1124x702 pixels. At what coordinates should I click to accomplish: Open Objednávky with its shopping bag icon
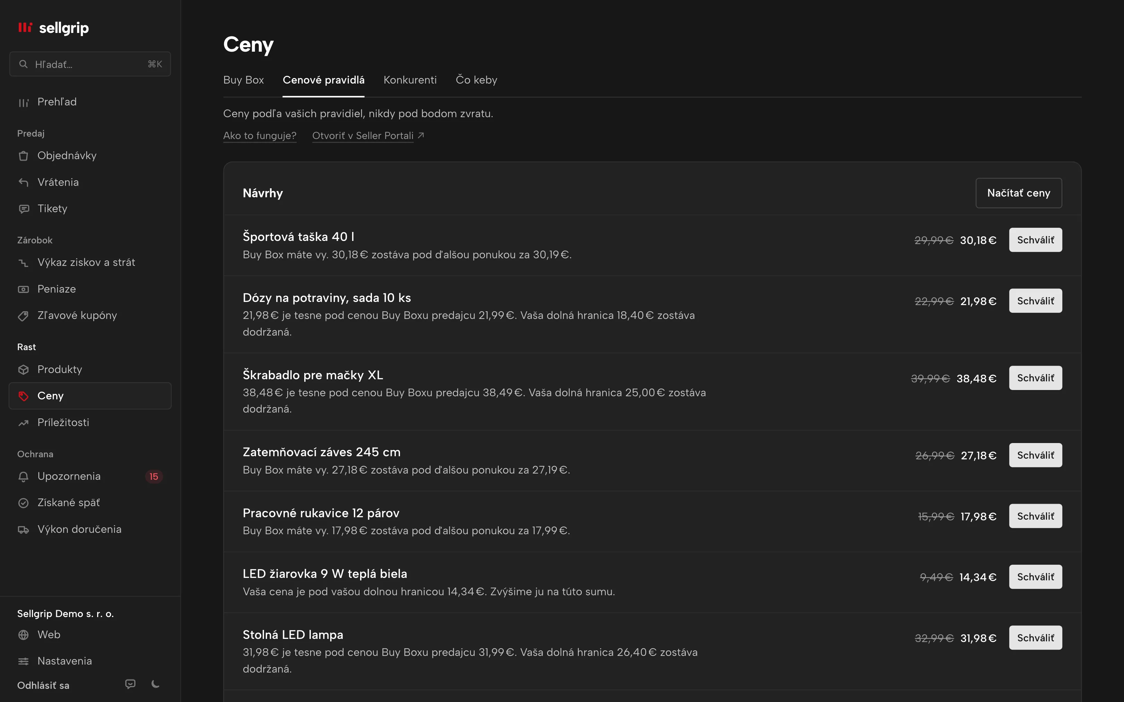click(23, 156)
